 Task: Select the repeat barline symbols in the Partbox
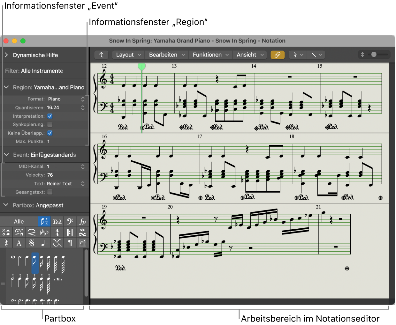click(70, 232)
